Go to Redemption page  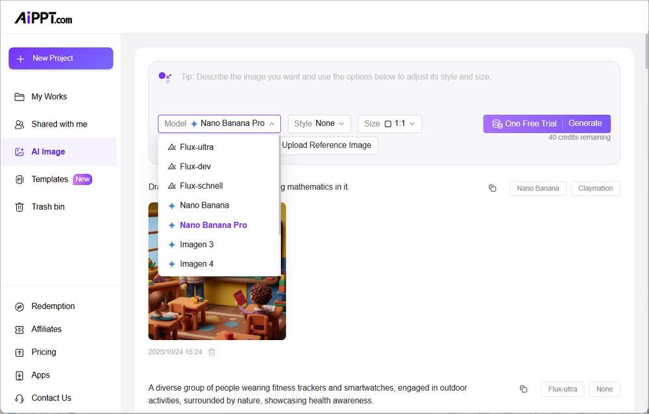pyautogui.click(x=53, y=306)
